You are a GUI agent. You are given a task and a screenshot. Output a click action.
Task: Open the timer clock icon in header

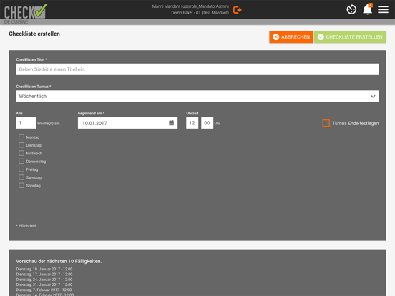tap(351, 10)
